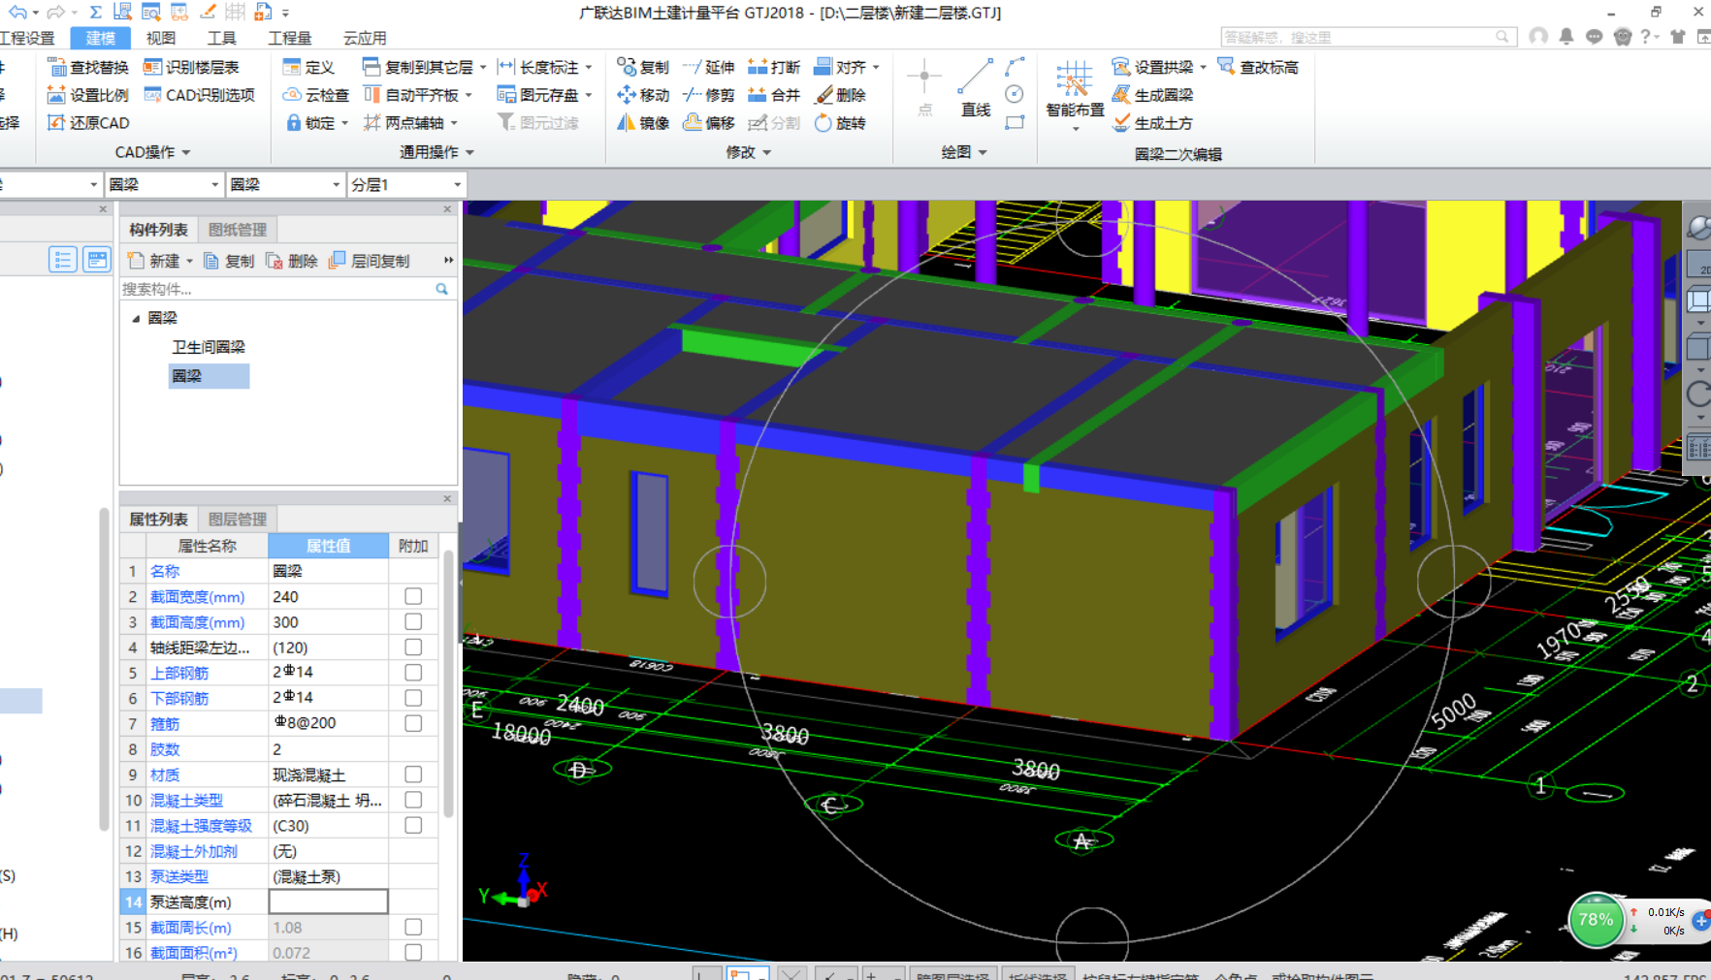Open the 新建 dropdown arrow
The height and width of the screenshot is (980, 1711).
189,261
